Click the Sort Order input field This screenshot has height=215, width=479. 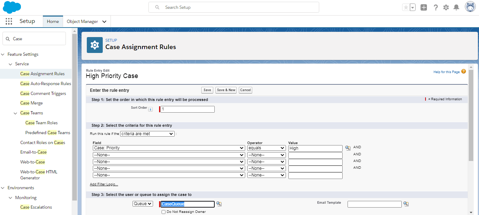coord(187,109)
